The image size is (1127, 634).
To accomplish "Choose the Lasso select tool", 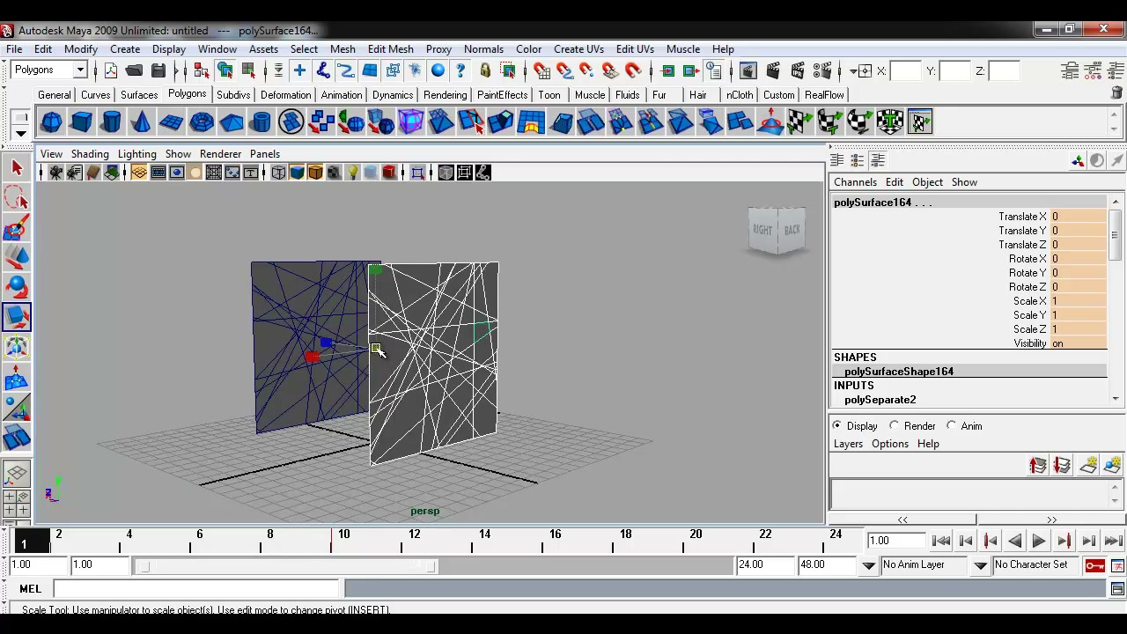I will 17,198.
